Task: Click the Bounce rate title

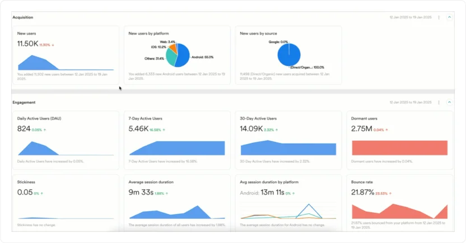Action: [362, 182]
